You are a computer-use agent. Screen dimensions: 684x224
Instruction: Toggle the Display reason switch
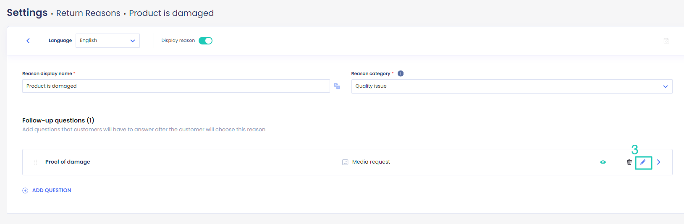click(205, 41)
